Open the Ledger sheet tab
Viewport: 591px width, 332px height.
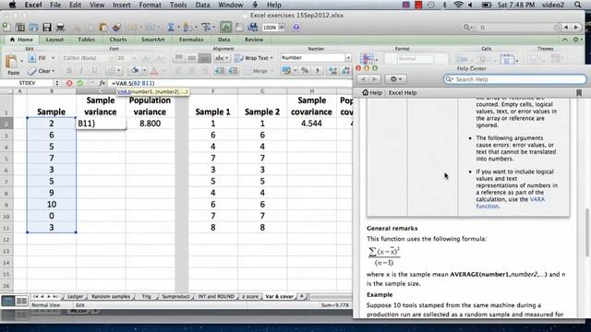(x=75, y=297)
